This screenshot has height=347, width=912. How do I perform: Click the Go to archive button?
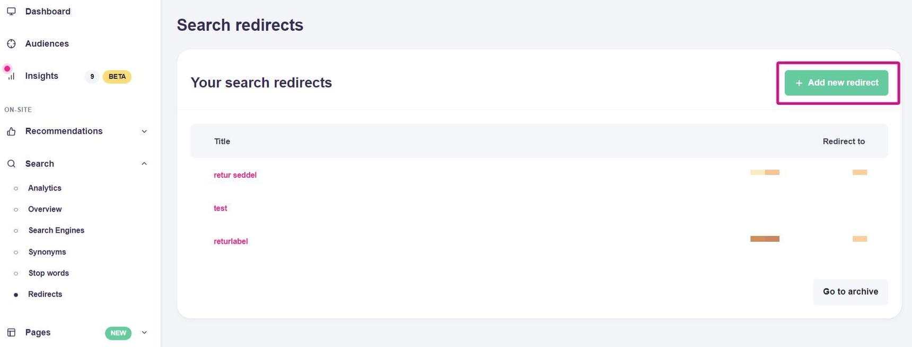pyautogui.click(x=850, y=292)
